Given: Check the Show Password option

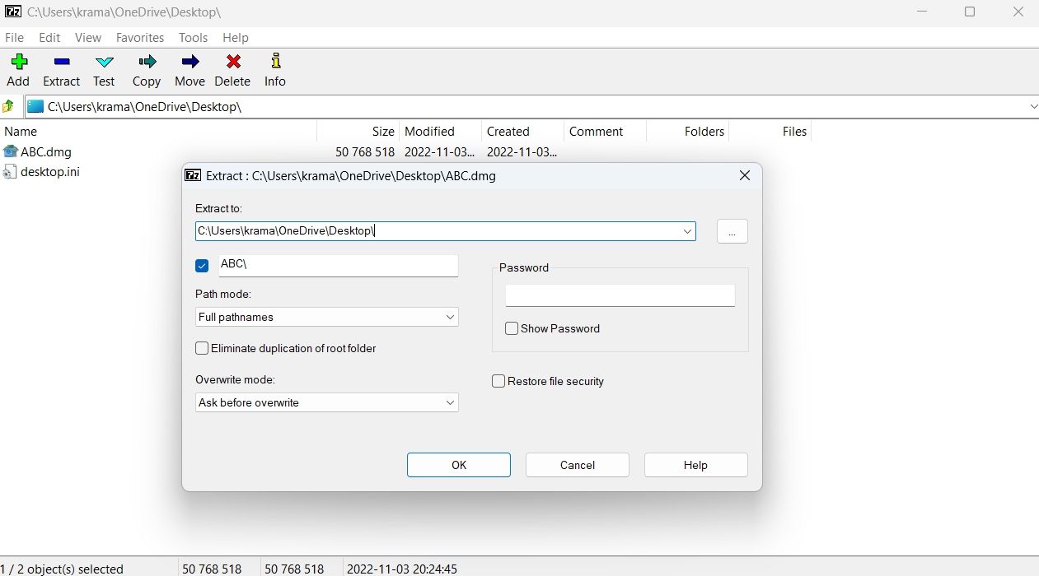Looking at the screenshot, I should tap(512, 328).
